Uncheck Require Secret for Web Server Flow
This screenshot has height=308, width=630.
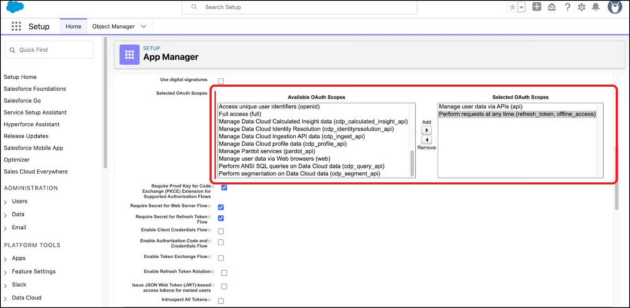pos(221,207)
